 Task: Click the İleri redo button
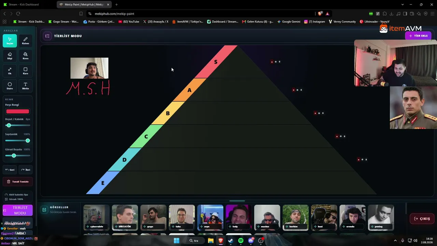(26, 170)
